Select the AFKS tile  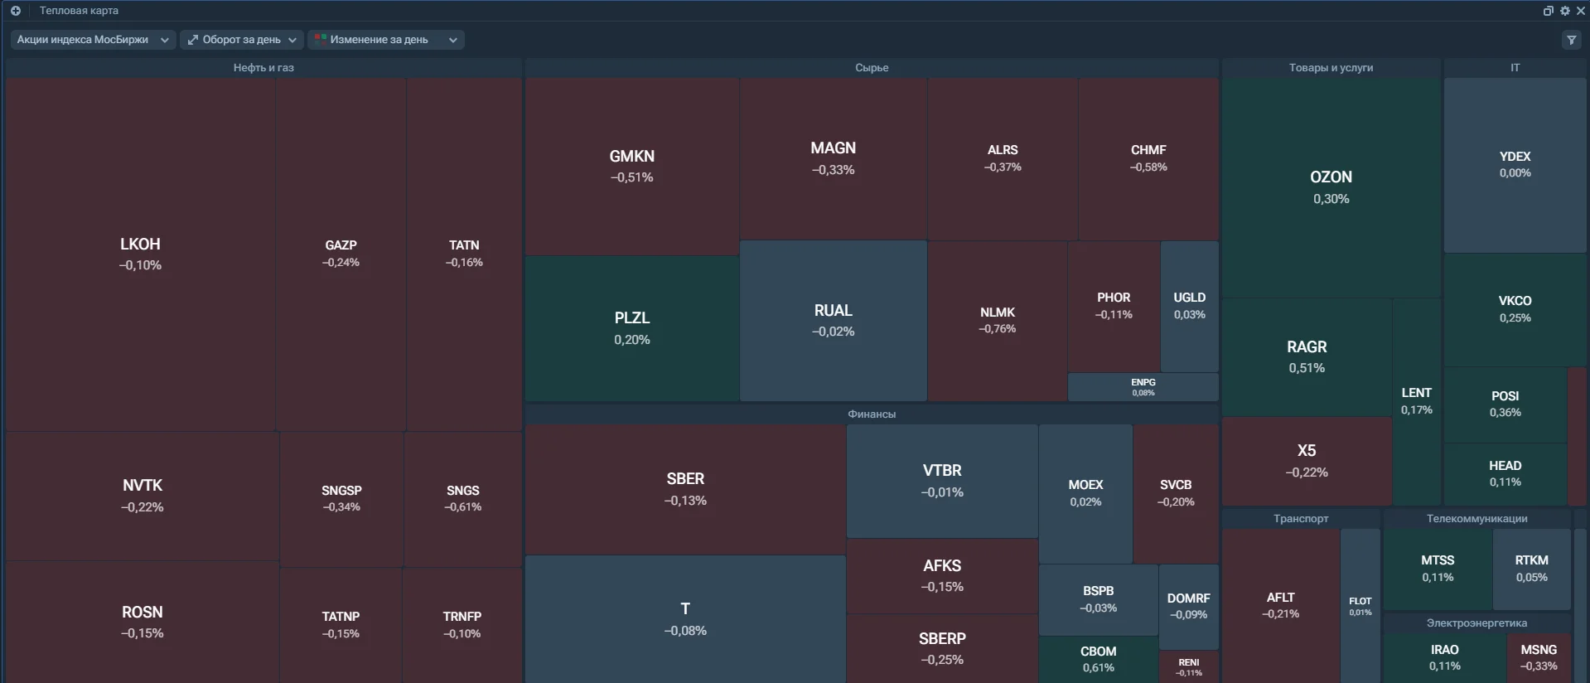[942, 576]
